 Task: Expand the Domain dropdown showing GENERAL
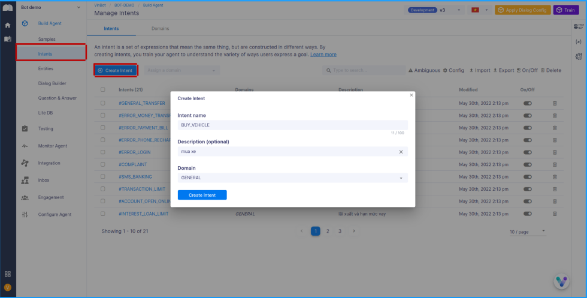[x=292, y=178]
